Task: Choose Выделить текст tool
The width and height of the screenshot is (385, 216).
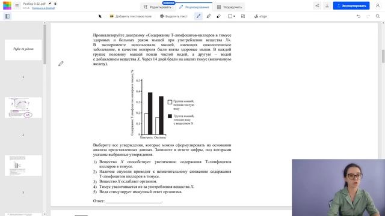Action: pyautogui.click(x=174, y=16)
